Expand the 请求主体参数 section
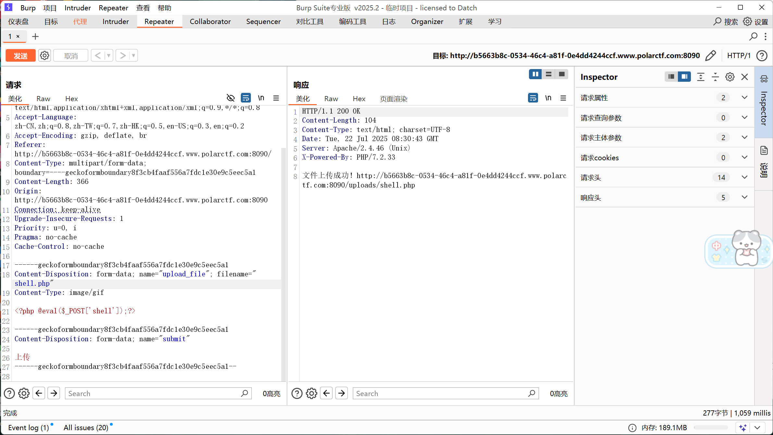Viewport: 773px width, 435px height. click(x=744, y=138)
